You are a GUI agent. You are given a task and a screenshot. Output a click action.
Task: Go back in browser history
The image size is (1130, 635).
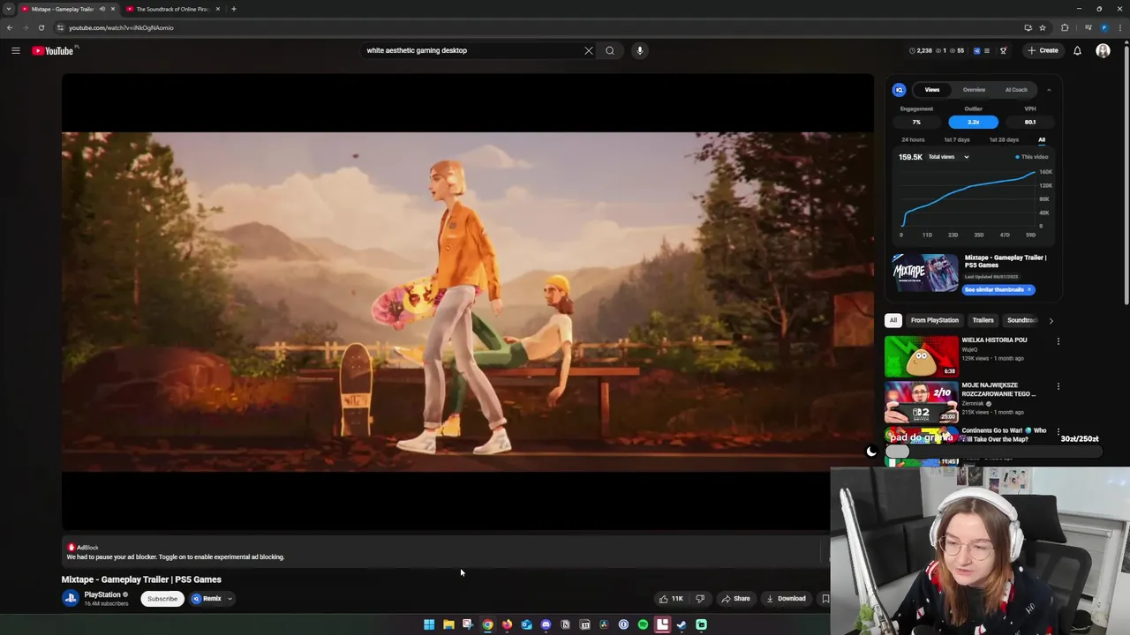coord(10,27)
